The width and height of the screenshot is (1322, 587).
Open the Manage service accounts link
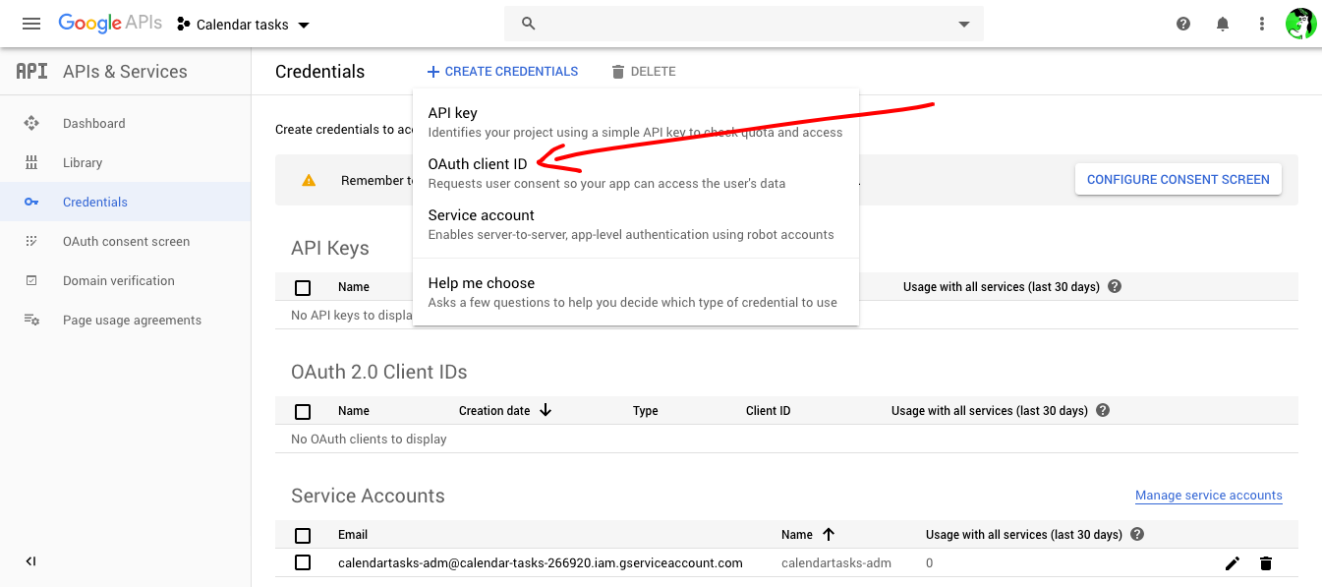click(x=1209, y=496)
